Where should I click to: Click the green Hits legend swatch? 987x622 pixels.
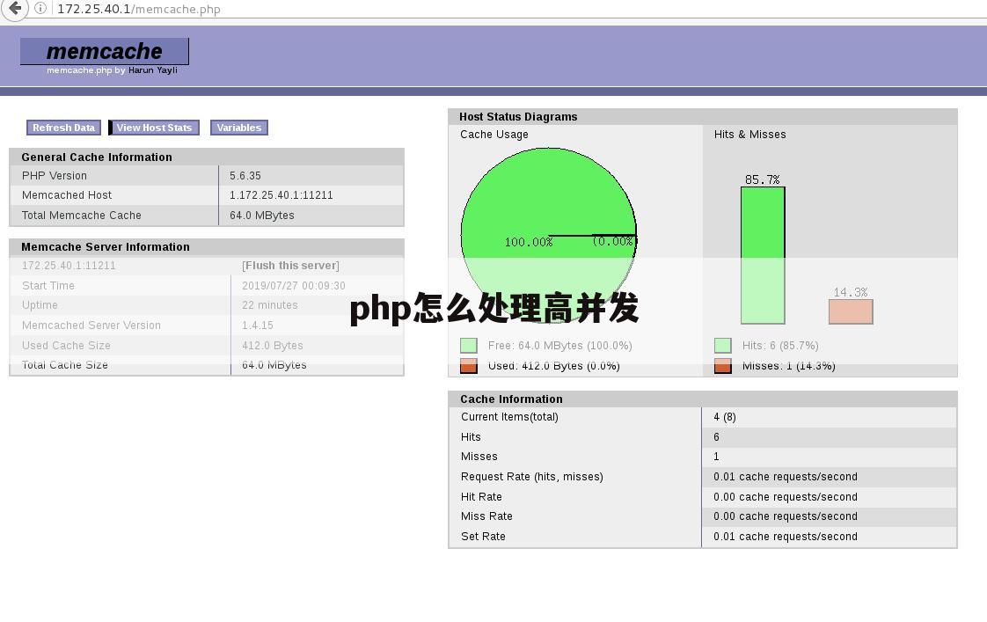click(722, 345)
